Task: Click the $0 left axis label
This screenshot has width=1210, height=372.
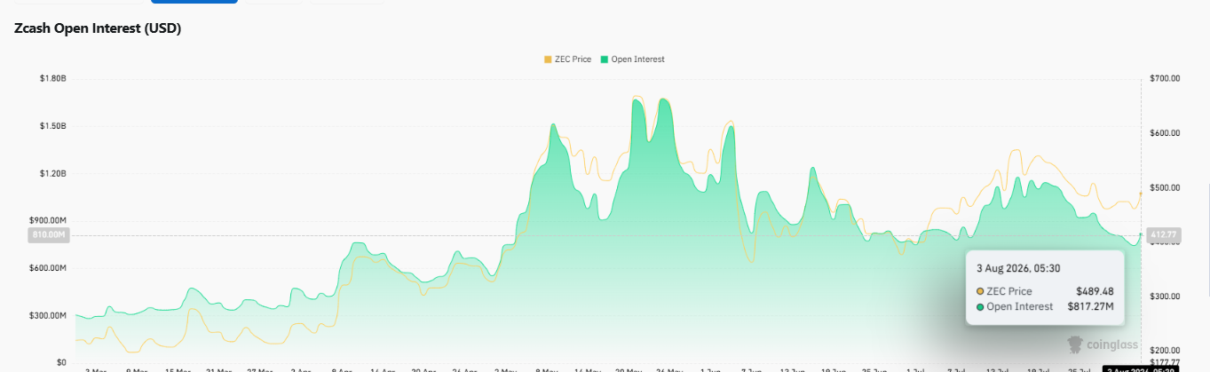Action: (61, 362)
